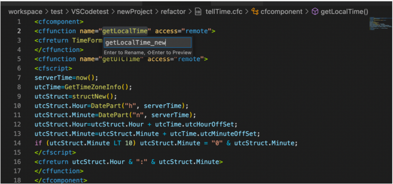Click line number 7 in the gutter
The width and height of the screenshot is (393, 184).
point(19,78)
